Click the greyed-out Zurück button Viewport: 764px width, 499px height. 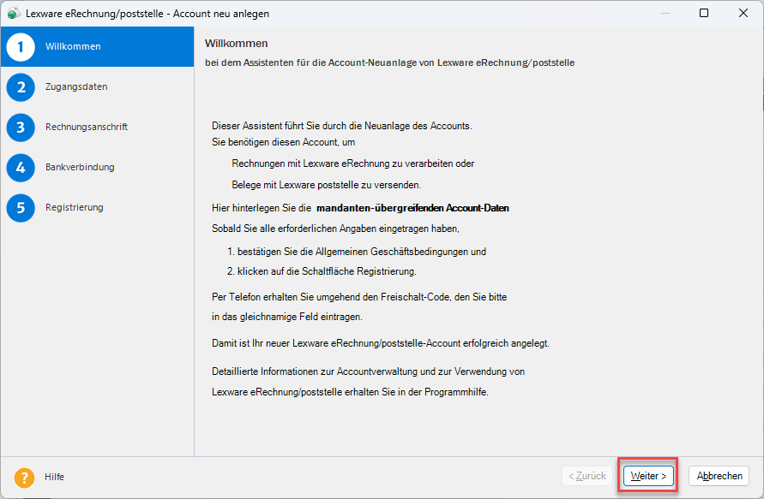(587, 476)
